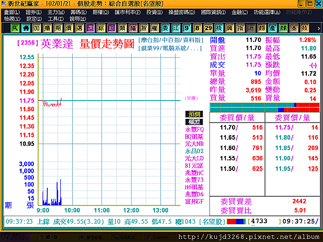Open the 操盤密碼(D) menu
The height and width of the screenshot is (242, 323).
(x=181, y=12)
